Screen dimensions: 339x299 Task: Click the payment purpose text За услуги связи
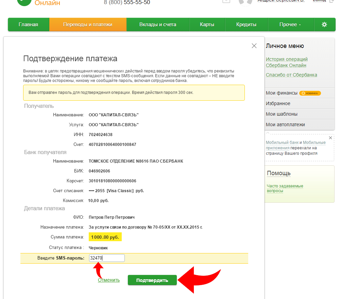click(x=146, y=227)
